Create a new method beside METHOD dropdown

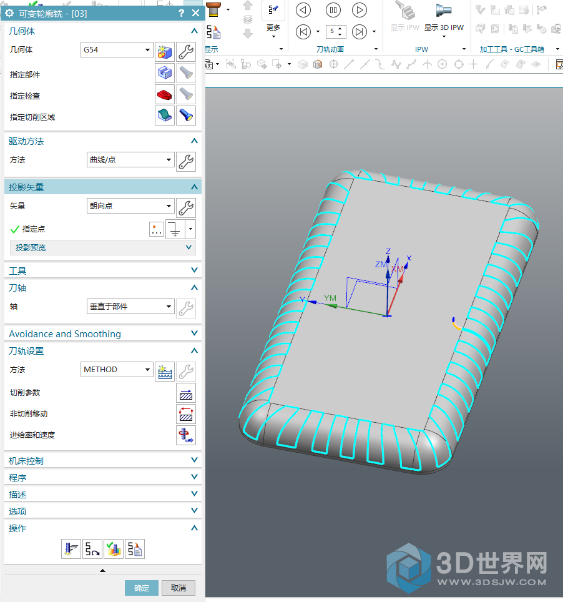pos(165,372)
